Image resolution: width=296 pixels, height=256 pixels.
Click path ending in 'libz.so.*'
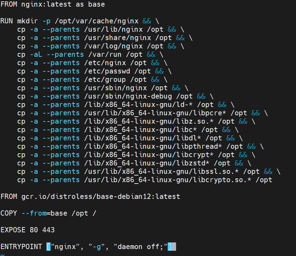tap(149, 121)
